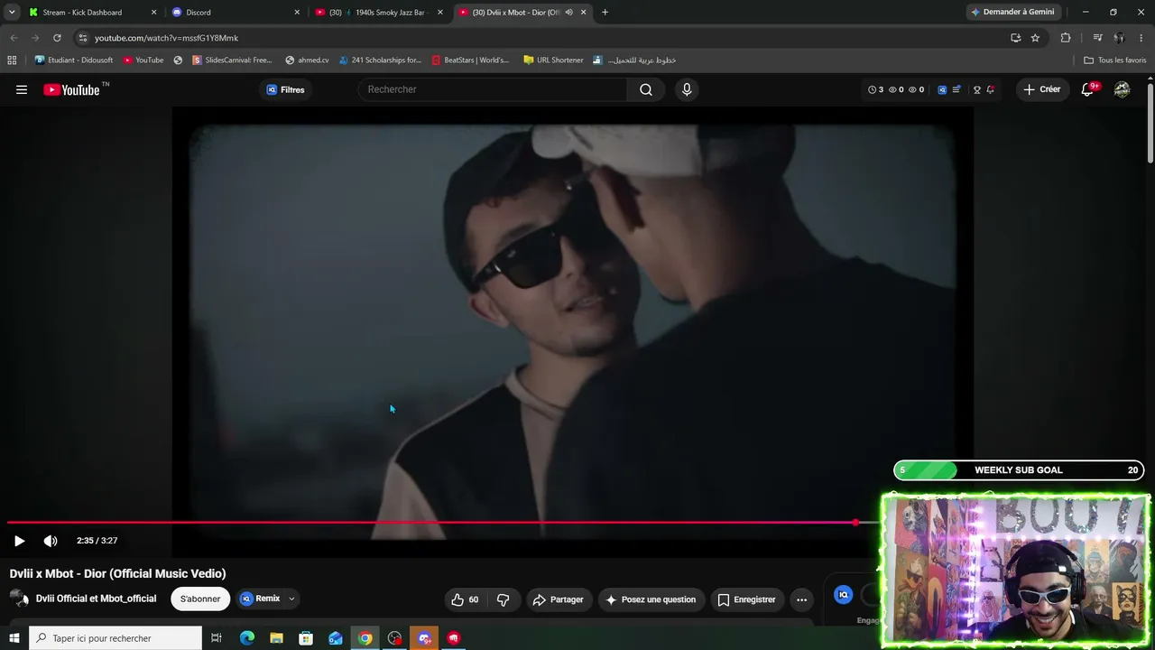Click Posez une question
The image size is (1155, 650).
point(651,599)
